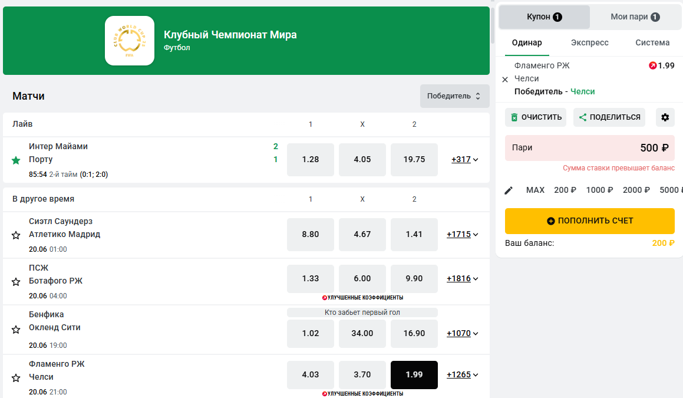Viewport: 683px width, 398px height.
Task: Select the Одинар bet type tab
Action: [x=527, y=42]
